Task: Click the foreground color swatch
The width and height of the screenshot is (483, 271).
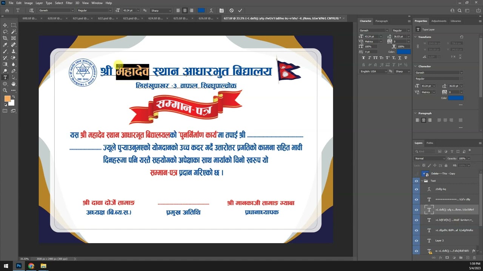Action: pos(7,99)
